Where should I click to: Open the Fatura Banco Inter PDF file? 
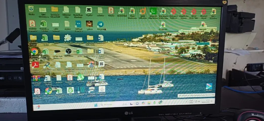(70, 77)
